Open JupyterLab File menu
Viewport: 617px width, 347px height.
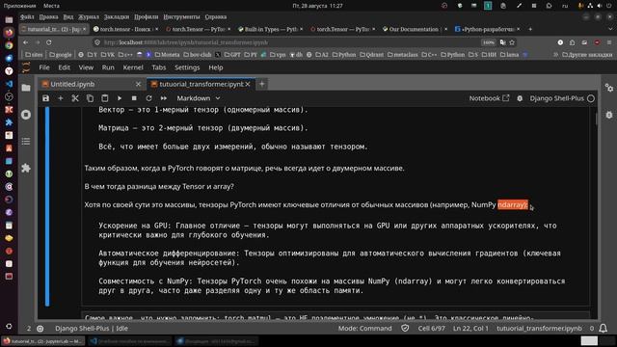[44, 67]
